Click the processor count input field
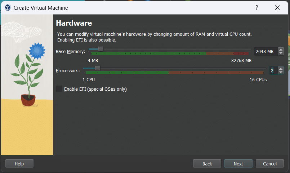290x173 pixels. (x=273, y=70)
